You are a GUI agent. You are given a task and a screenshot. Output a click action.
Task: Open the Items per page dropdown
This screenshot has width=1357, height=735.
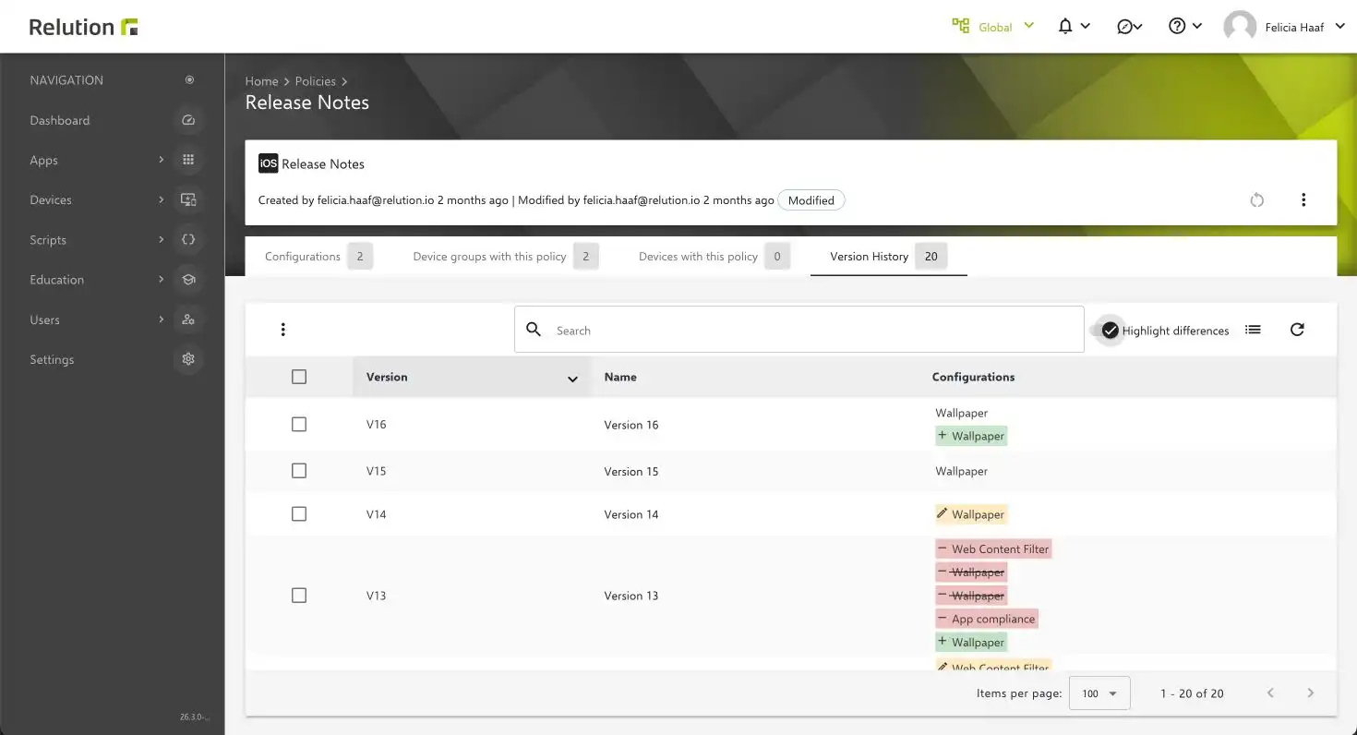[x=1099, y=693]
